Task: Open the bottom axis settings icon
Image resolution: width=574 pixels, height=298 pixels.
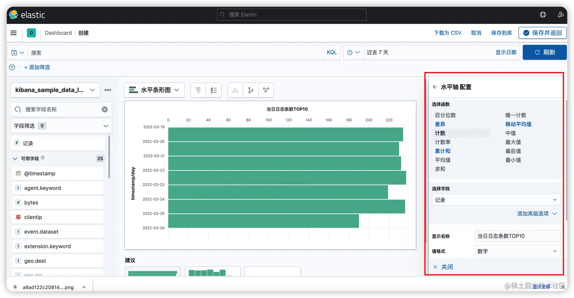Action: [251, 90]
